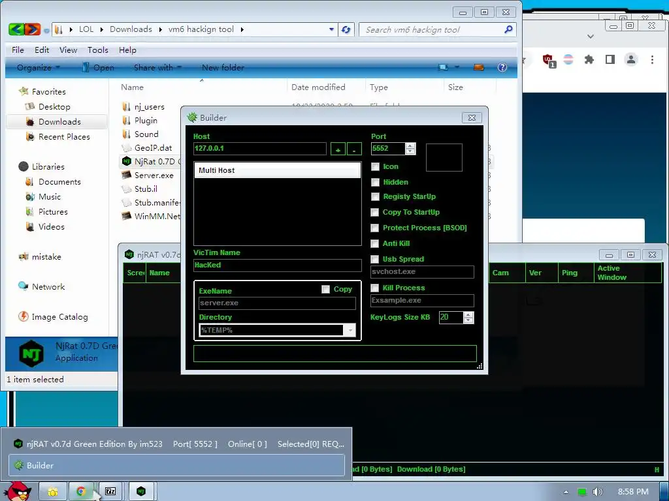Open the Directory %TEMP% dropdown

(x=350, y=330)
